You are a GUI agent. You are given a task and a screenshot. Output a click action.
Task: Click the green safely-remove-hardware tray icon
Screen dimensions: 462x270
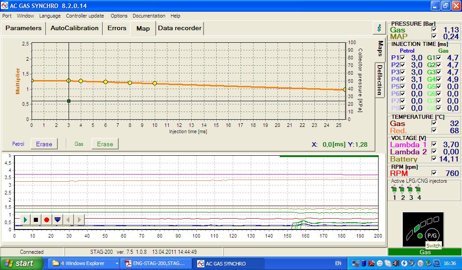coord(428,263)
